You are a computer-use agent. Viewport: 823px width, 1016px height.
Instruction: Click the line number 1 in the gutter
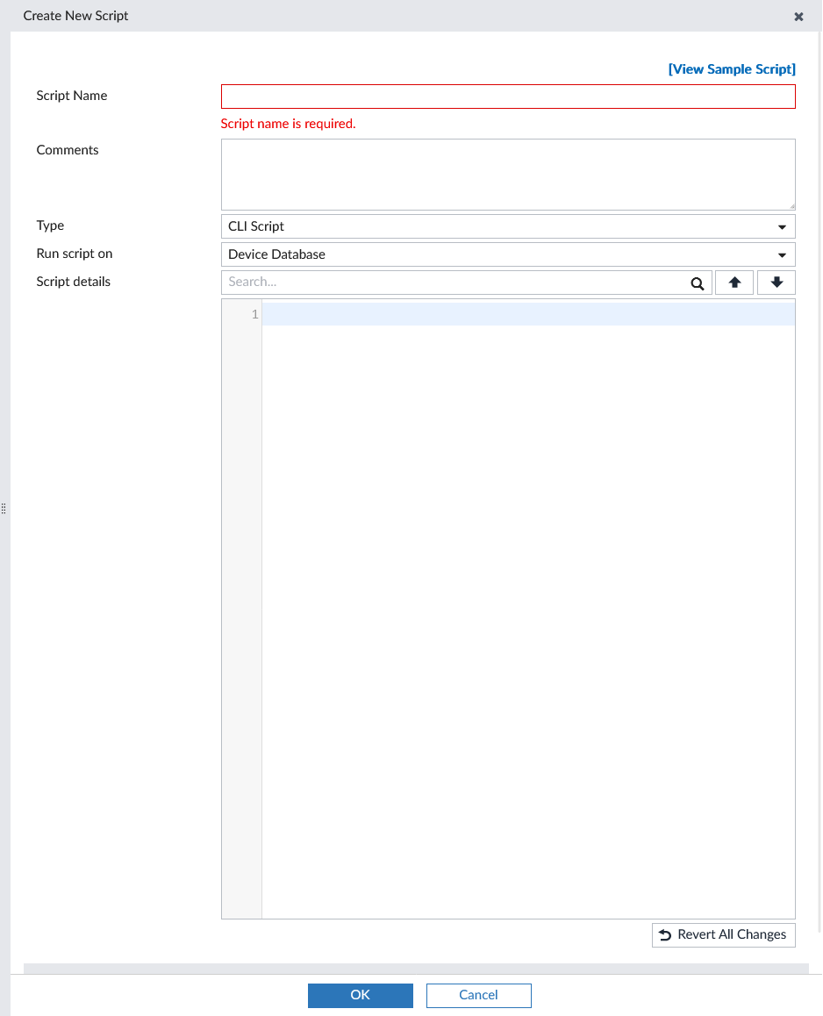(x=254, y=314)
